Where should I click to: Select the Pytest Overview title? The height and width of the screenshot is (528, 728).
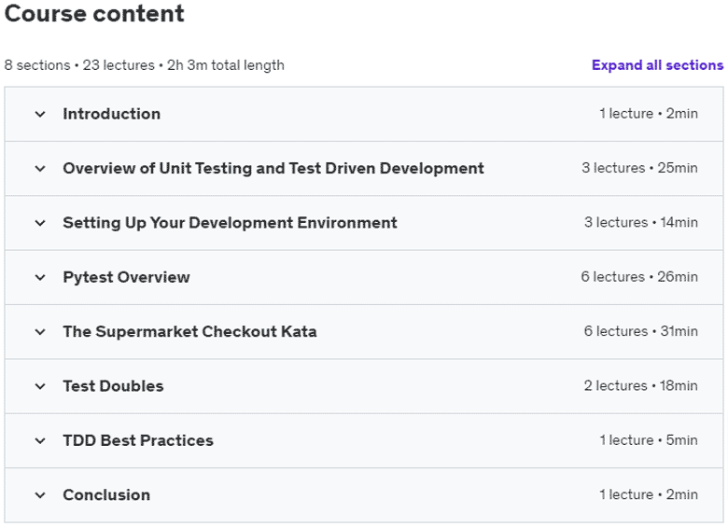coord(126,277)
